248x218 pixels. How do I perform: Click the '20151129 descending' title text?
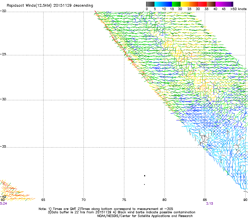point(73,6)
